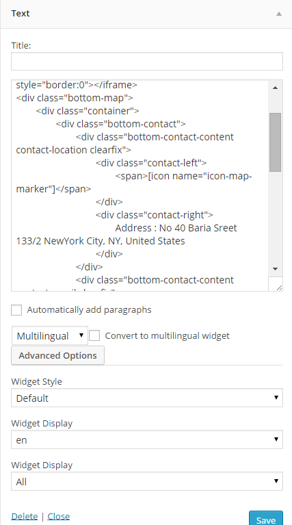Collapse the Text widget header arrow
Viewport: 292px width, 525px height.
click(278, 14)
